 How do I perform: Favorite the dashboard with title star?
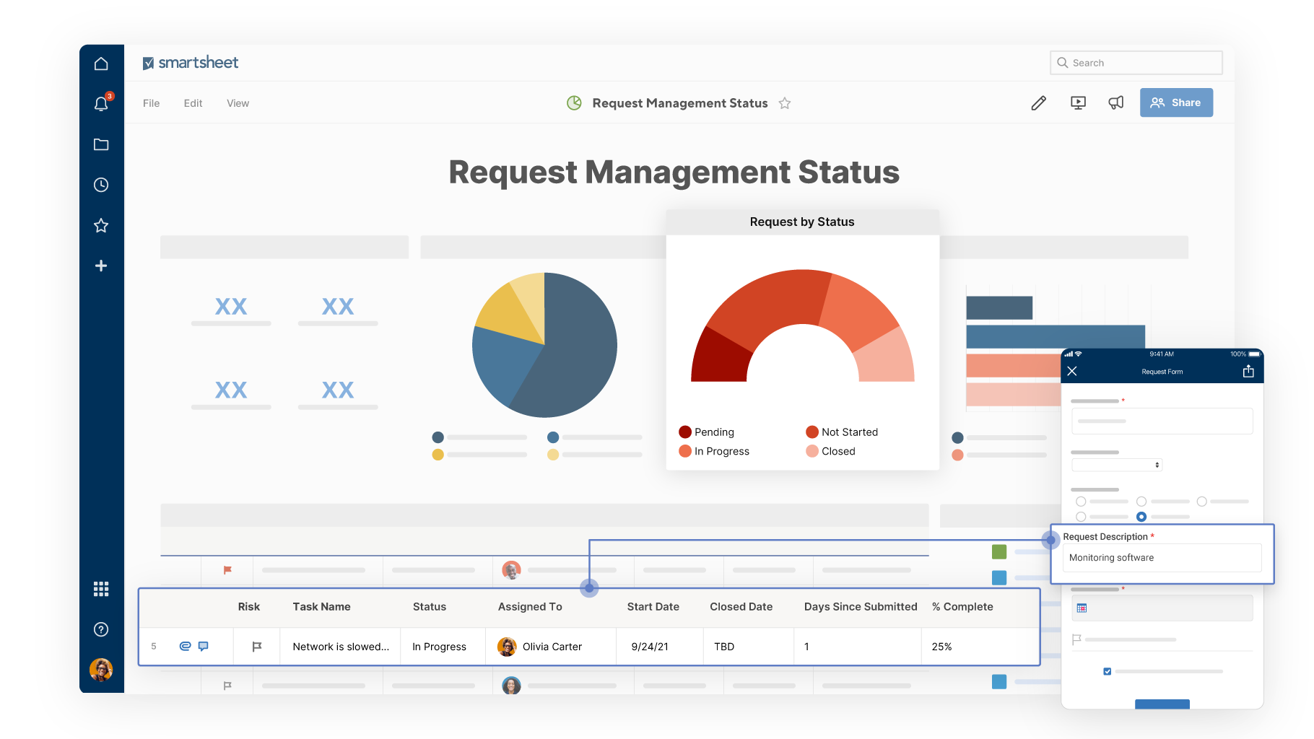tap(785, 103)
